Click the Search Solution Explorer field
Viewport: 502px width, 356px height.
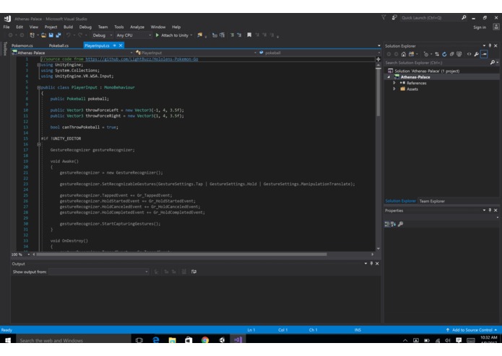(437, 63)
